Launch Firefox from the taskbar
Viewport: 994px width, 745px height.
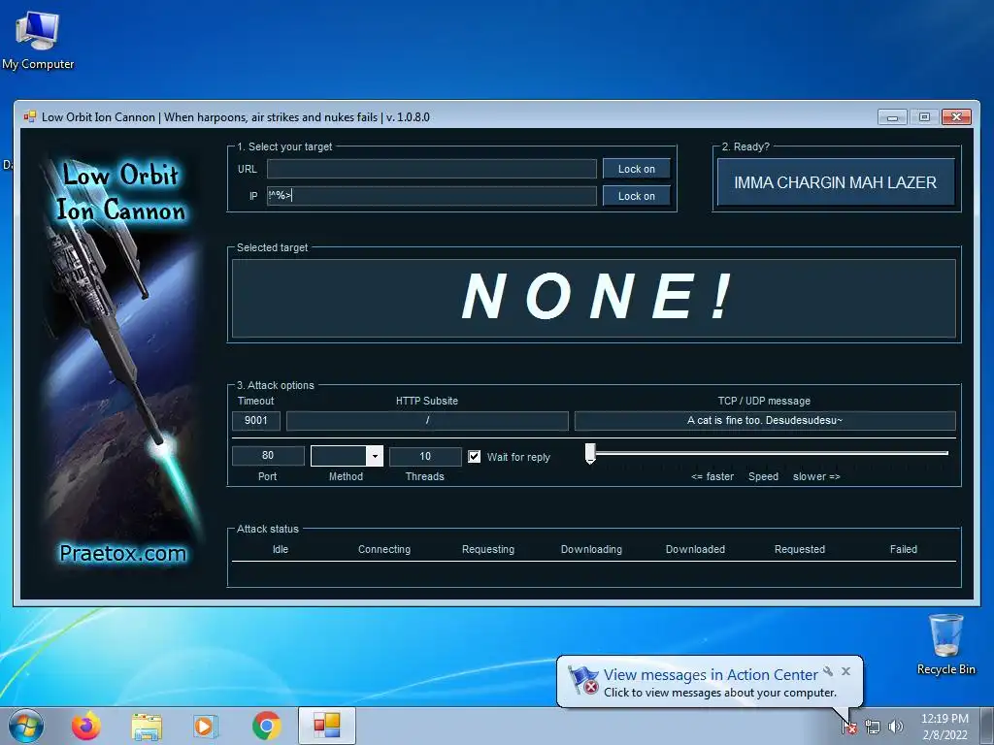pos(85,726)
